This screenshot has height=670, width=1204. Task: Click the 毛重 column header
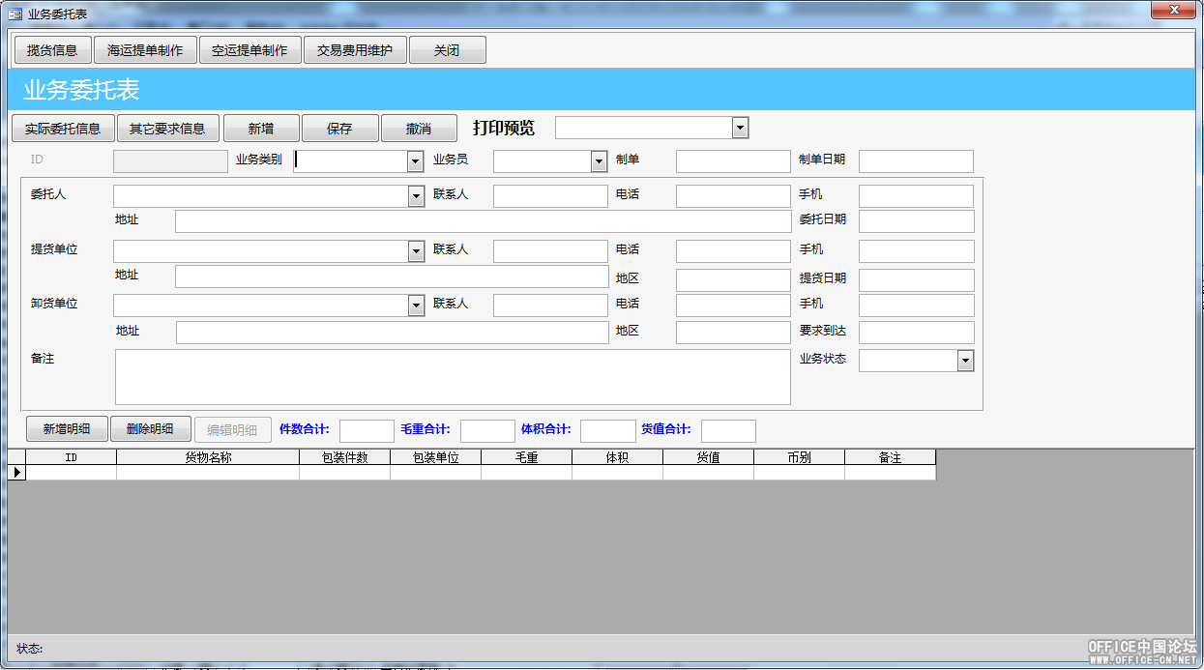point(526,457)
